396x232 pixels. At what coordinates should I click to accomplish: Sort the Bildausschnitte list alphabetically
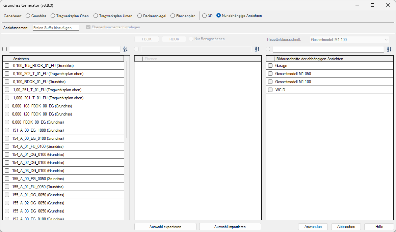[x=389, y=49]
